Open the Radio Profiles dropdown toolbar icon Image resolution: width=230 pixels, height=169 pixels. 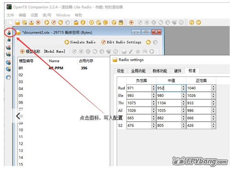98,22
